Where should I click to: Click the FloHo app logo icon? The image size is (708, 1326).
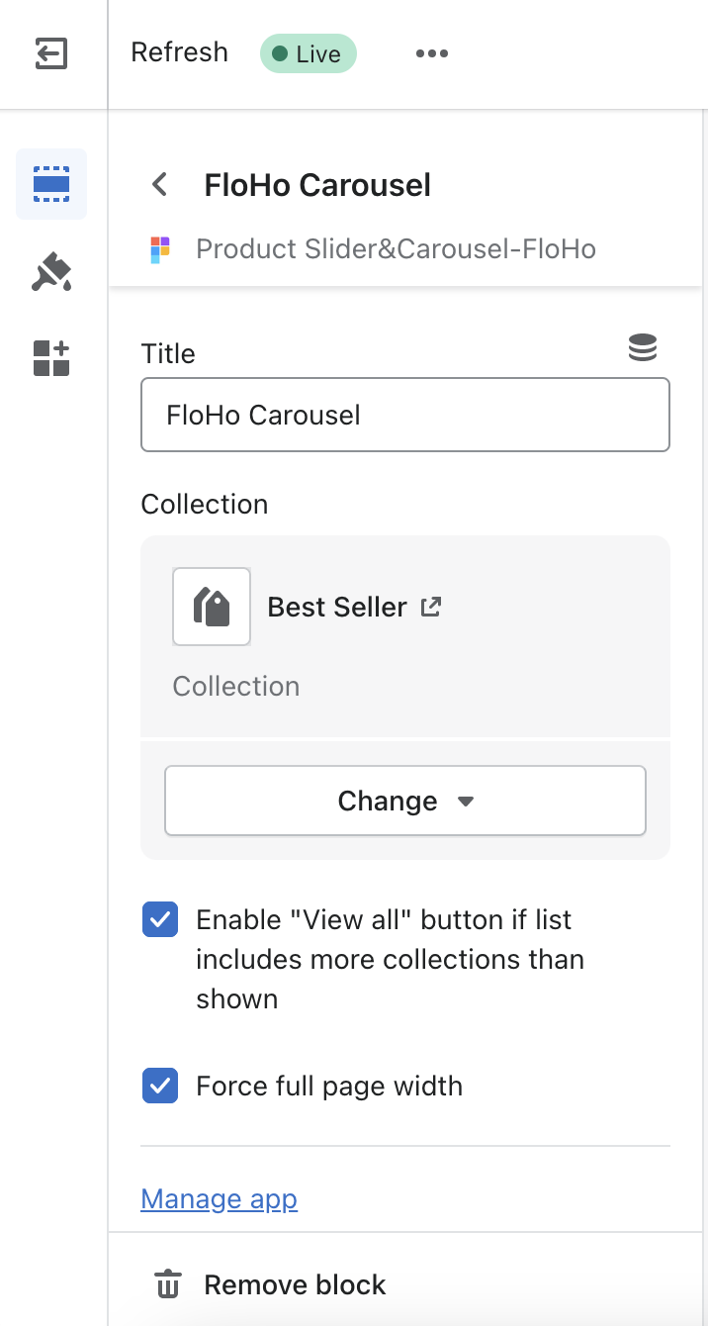click(x=160, y=249)
